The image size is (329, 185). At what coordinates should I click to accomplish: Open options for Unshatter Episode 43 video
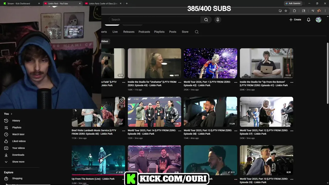[180, 82]
